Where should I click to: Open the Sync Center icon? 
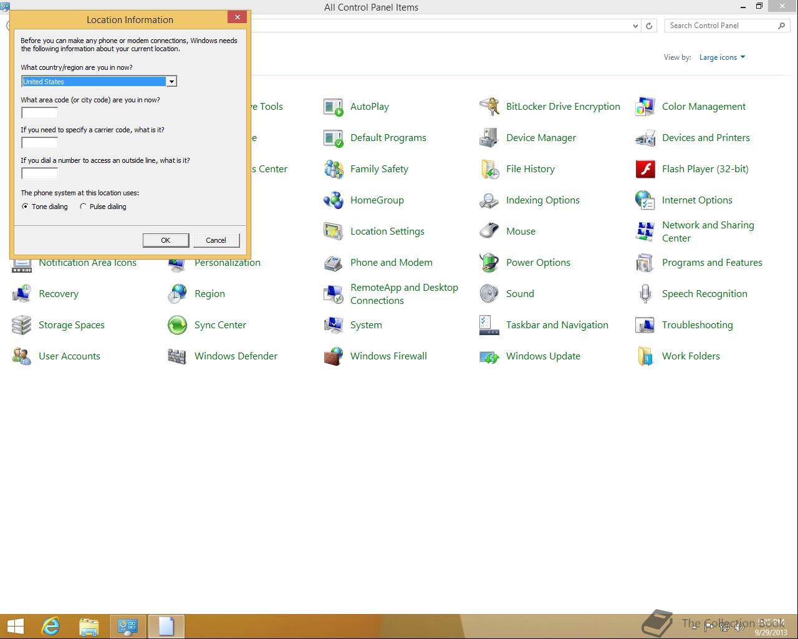coord(178,325)
